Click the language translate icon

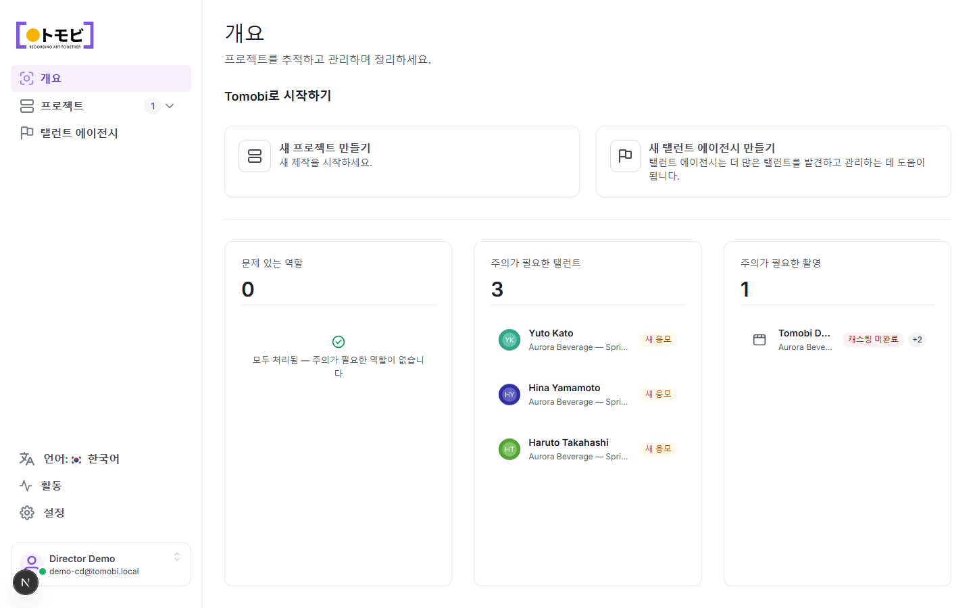coord(27,459)
